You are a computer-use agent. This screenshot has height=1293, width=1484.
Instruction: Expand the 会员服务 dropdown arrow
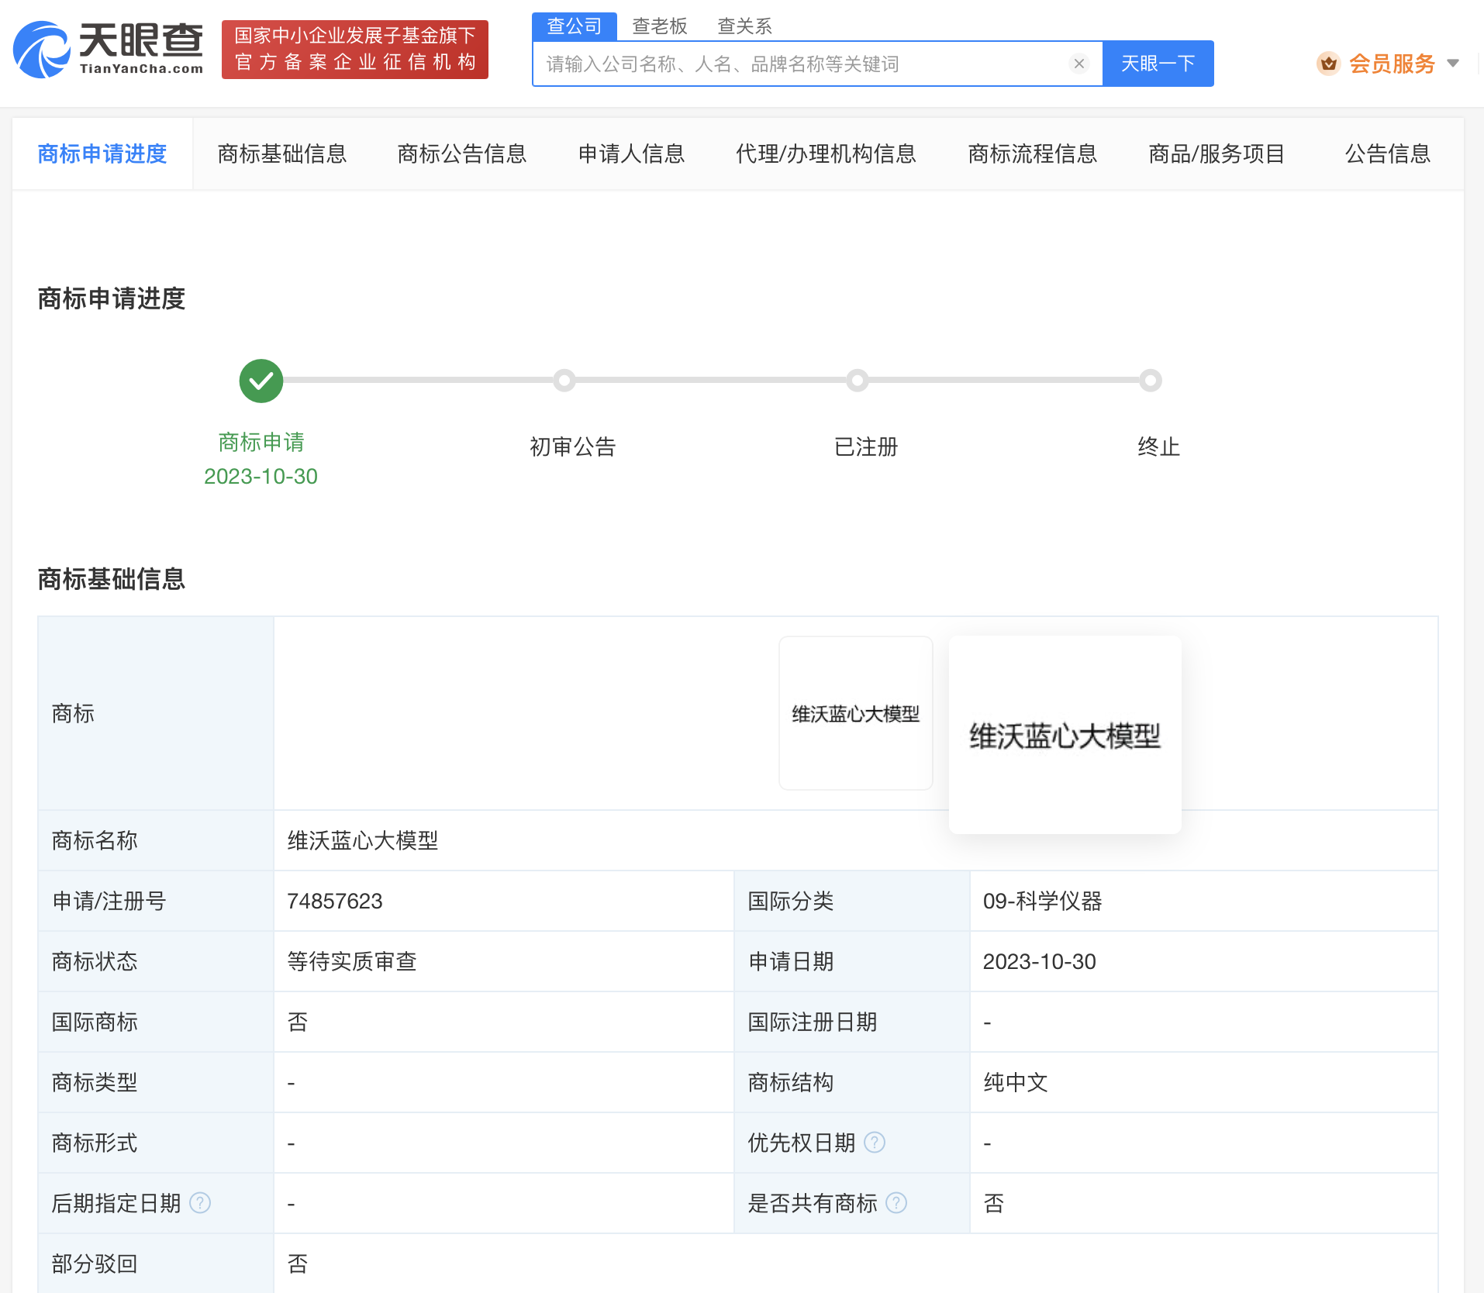pos(1453,64)
